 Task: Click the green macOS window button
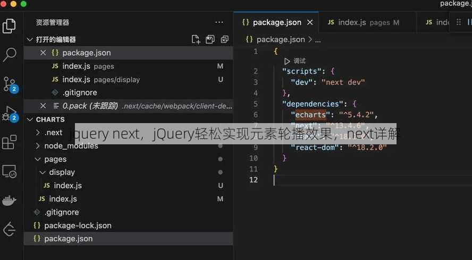(x=23, y=4)
